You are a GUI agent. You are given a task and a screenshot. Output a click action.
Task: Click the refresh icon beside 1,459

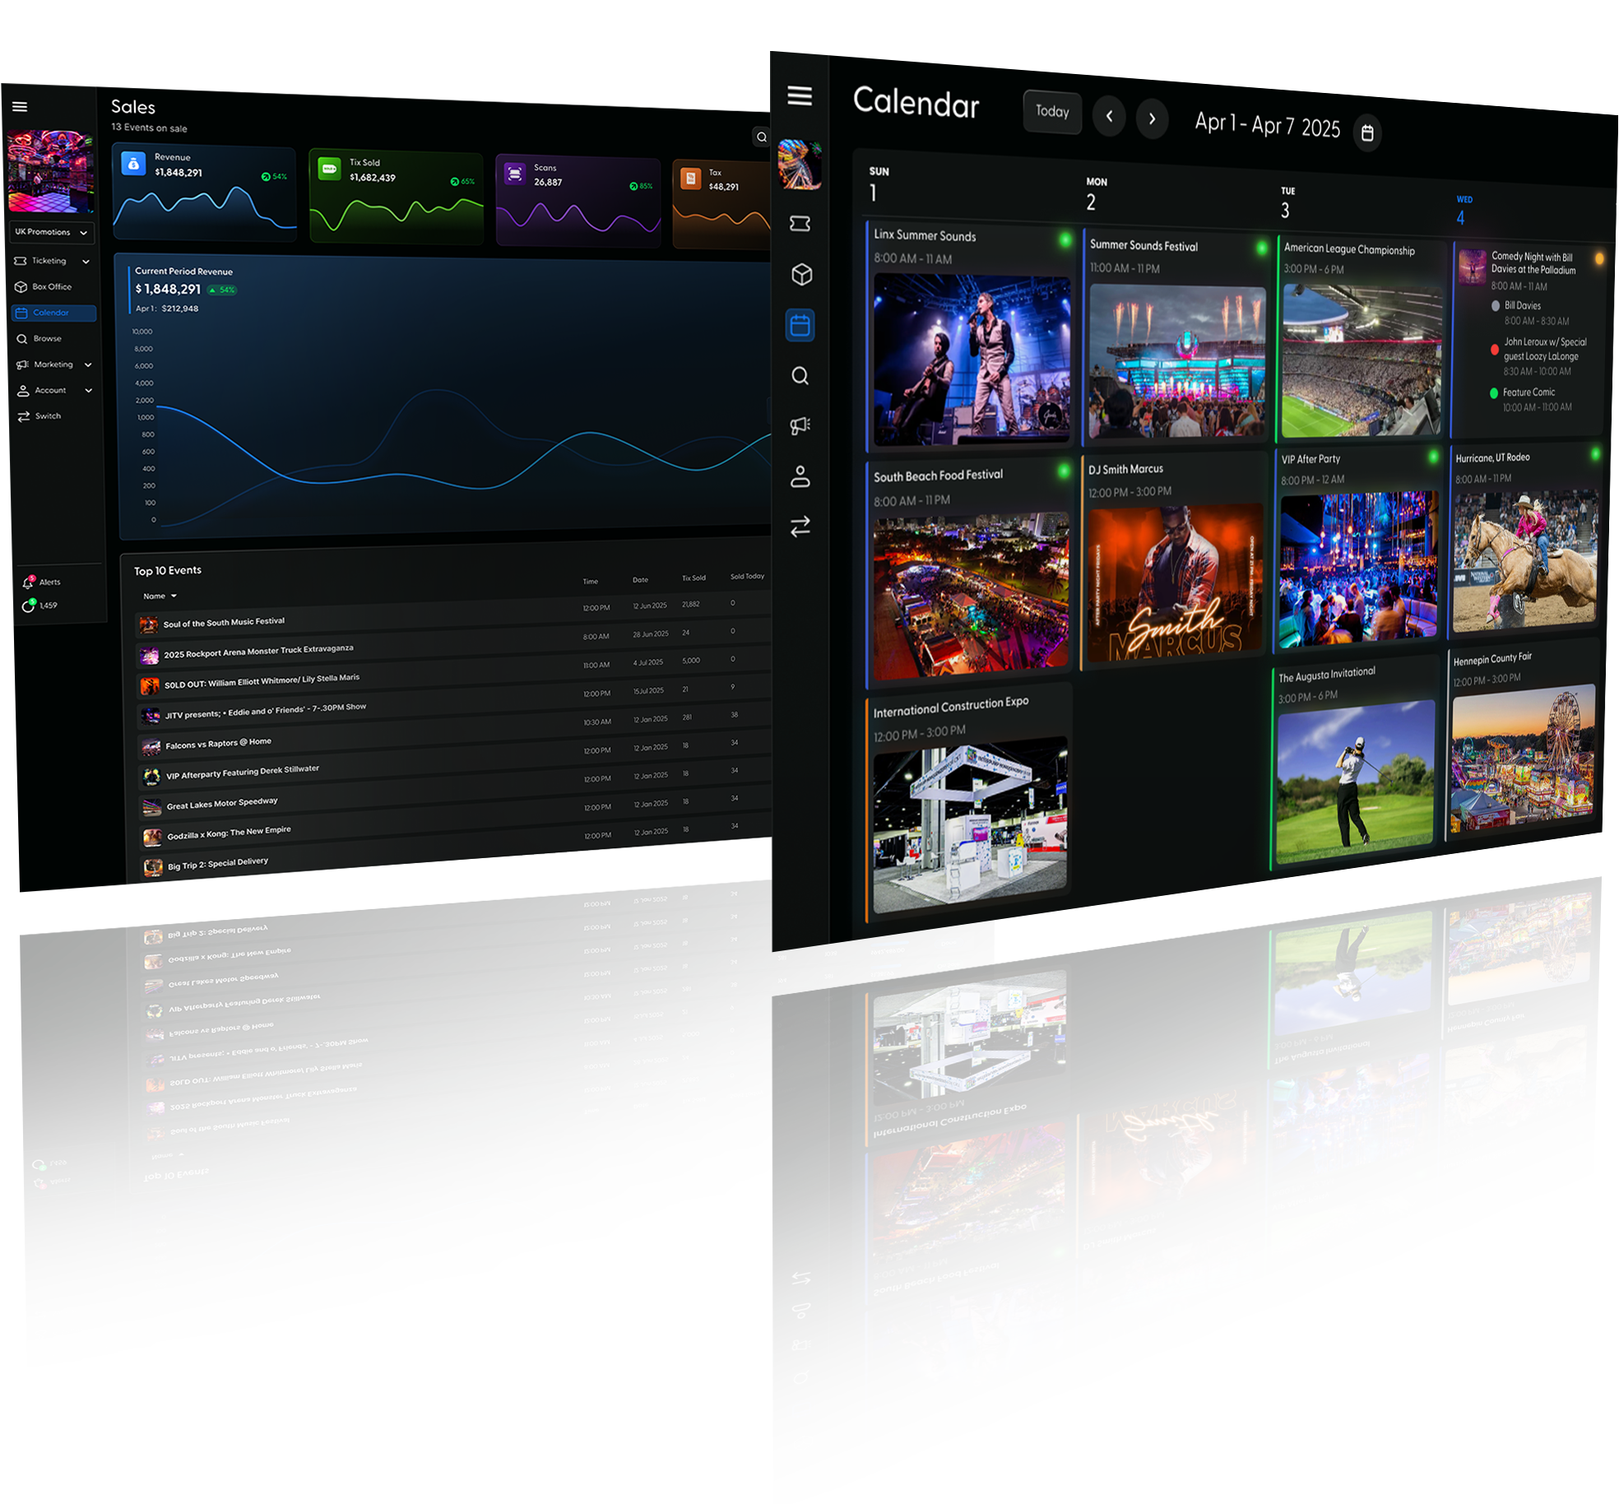(x=28, y=606)
